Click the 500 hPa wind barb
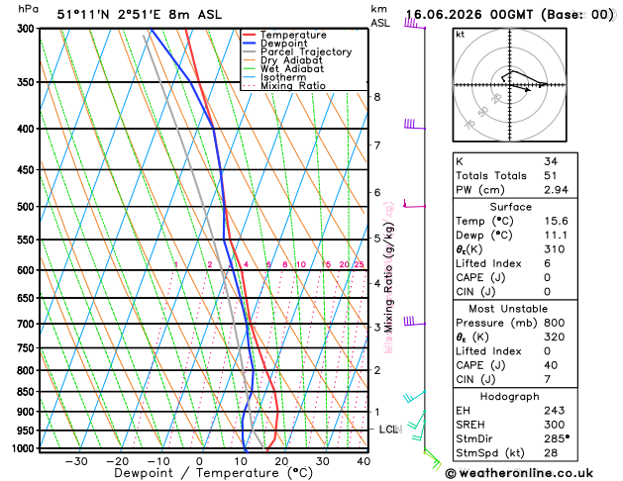 tap(414, 204)
